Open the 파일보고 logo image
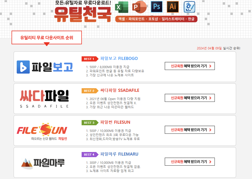 (45, 67)
